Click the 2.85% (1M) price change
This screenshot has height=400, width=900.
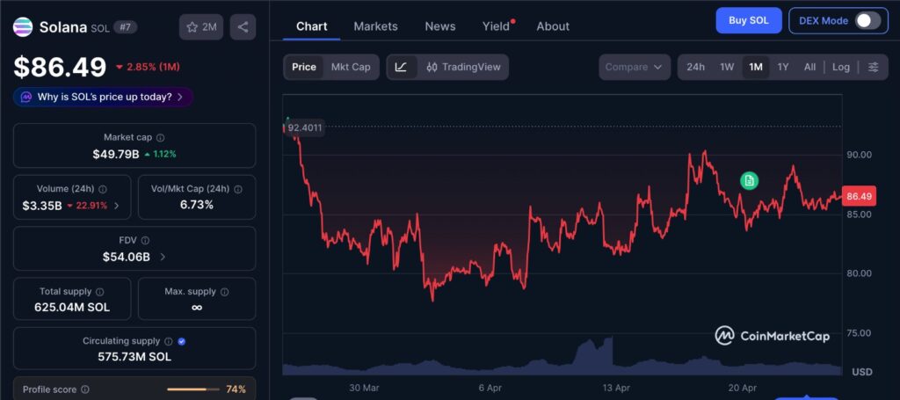click(x=148, y=67)
